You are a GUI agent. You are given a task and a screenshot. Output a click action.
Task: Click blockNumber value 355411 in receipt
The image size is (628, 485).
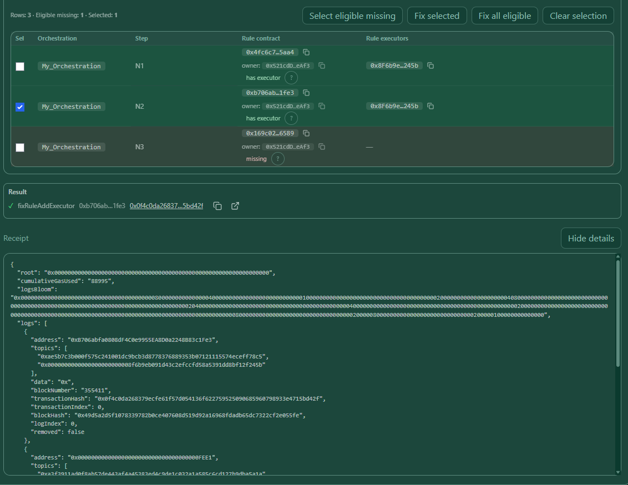coord(94,390)
